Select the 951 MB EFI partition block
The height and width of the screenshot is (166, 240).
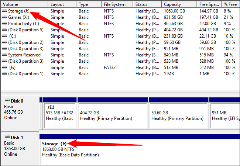click(224, 113)
